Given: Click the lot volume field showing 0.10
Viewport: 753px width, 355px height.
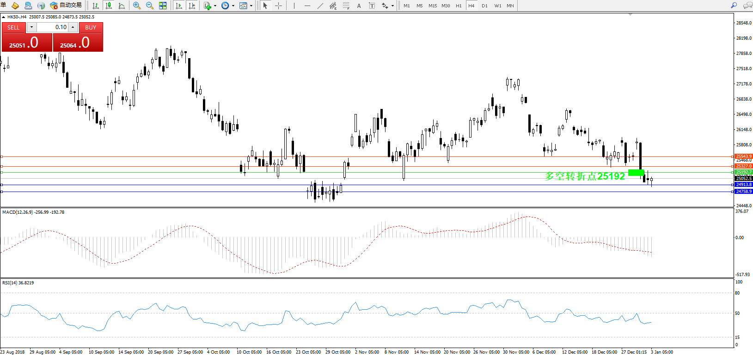Looking at the screenshot, I should coord(53,27).
